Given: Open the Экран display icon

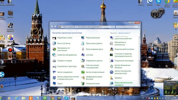Looking at the screenshot, I should (54, 84).
